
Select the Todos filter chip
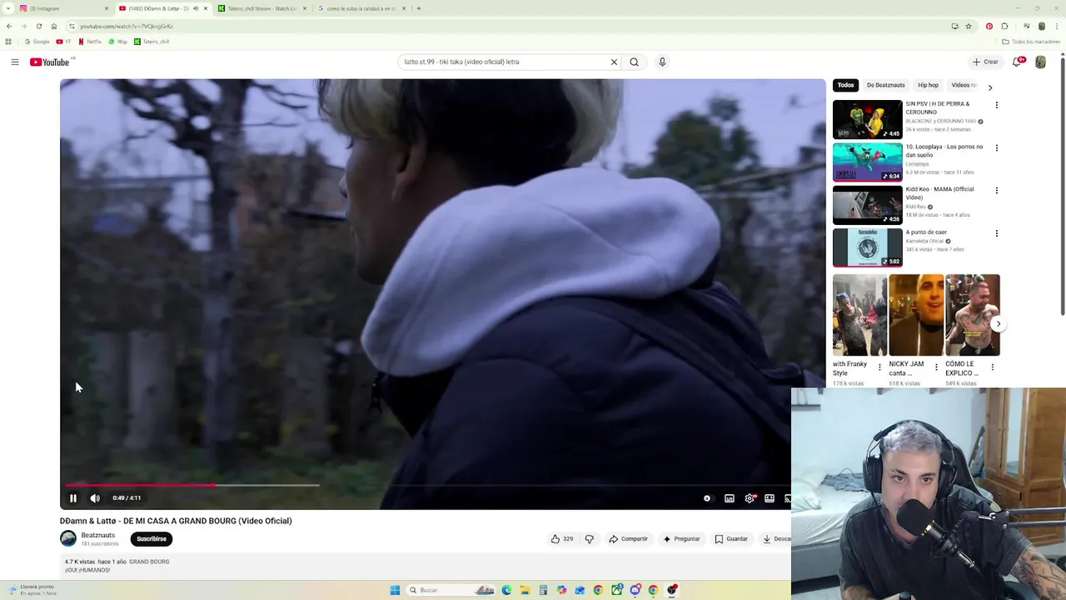click(846, 85)
